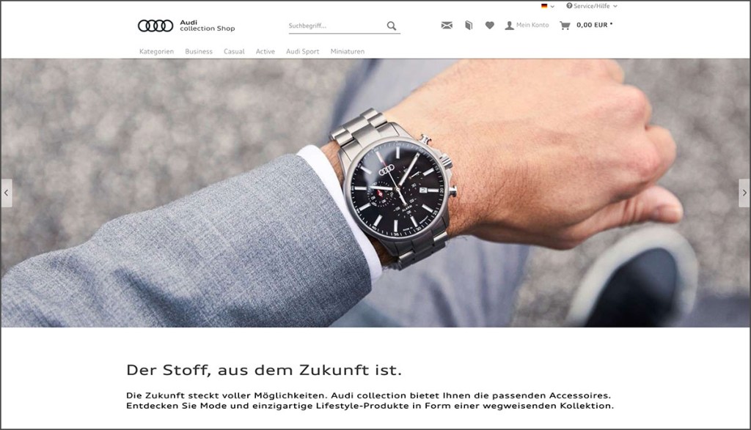Open the shopping cart icon
Screen dimensions: 751x430
565,26
